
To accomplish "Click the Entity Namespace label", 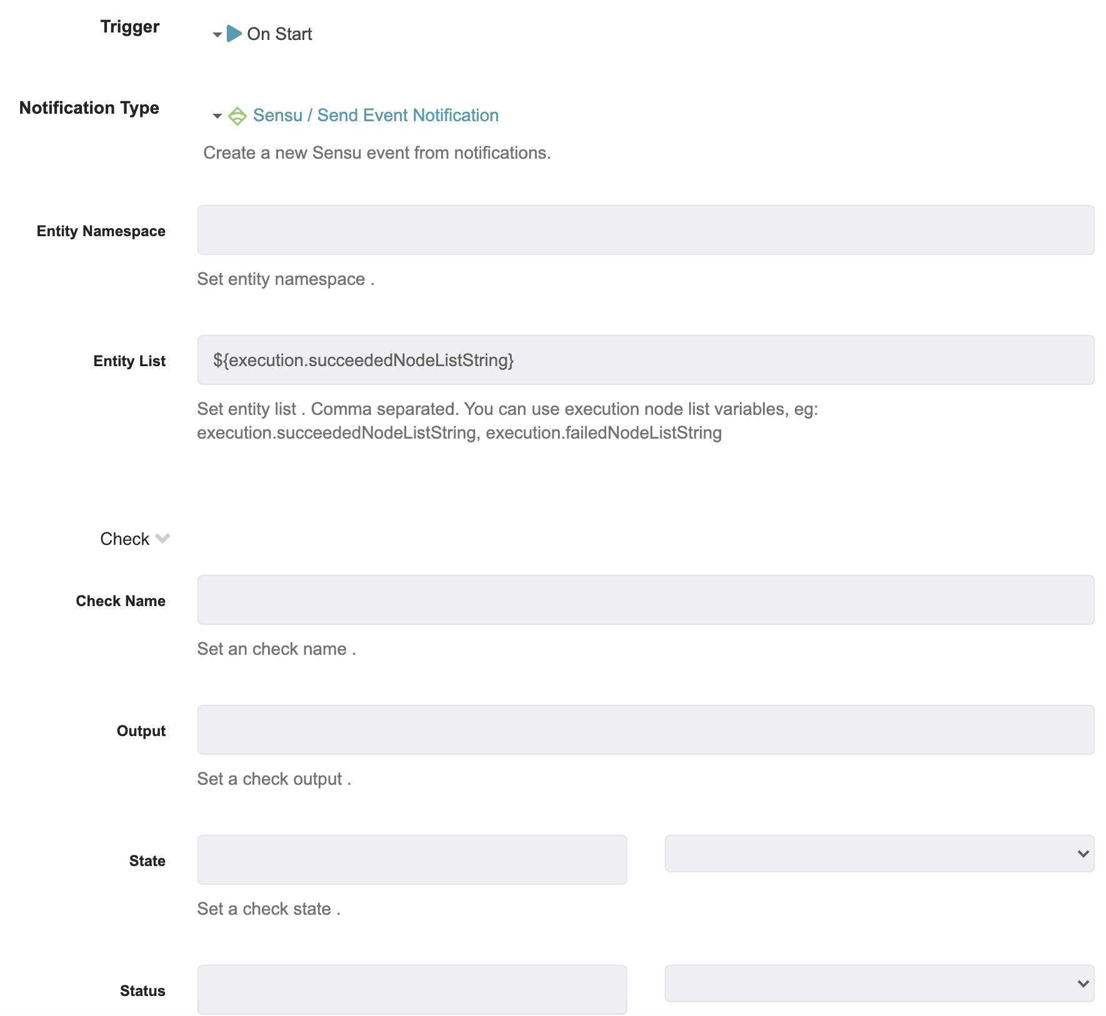I will tap(101, 231).
